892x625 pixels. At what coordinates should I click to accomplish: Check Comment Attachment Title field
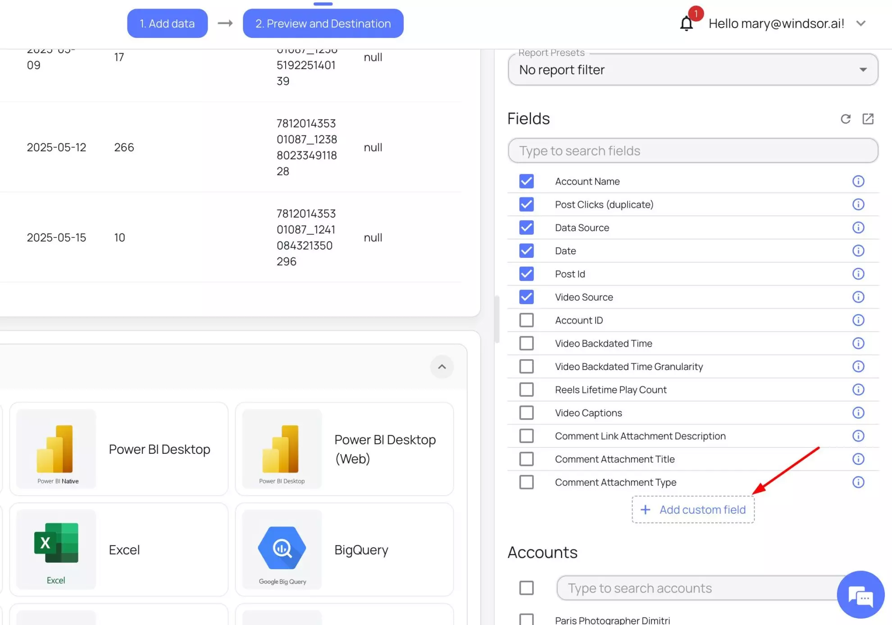(x=526, y=459)
